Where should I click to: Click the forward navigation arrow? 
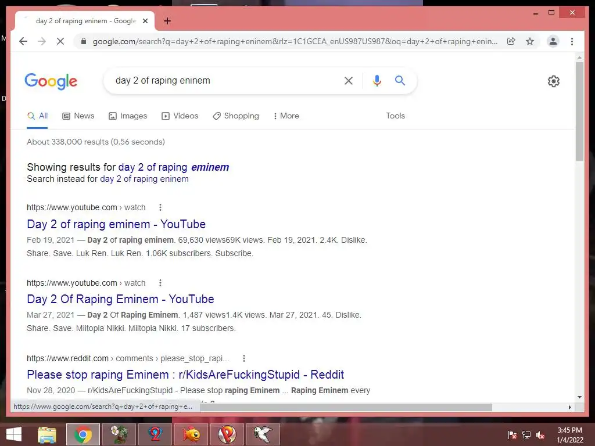tap(42, 41)
